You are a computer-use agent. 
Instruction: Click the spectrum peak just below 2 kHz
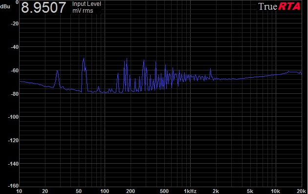pos(211,69)
